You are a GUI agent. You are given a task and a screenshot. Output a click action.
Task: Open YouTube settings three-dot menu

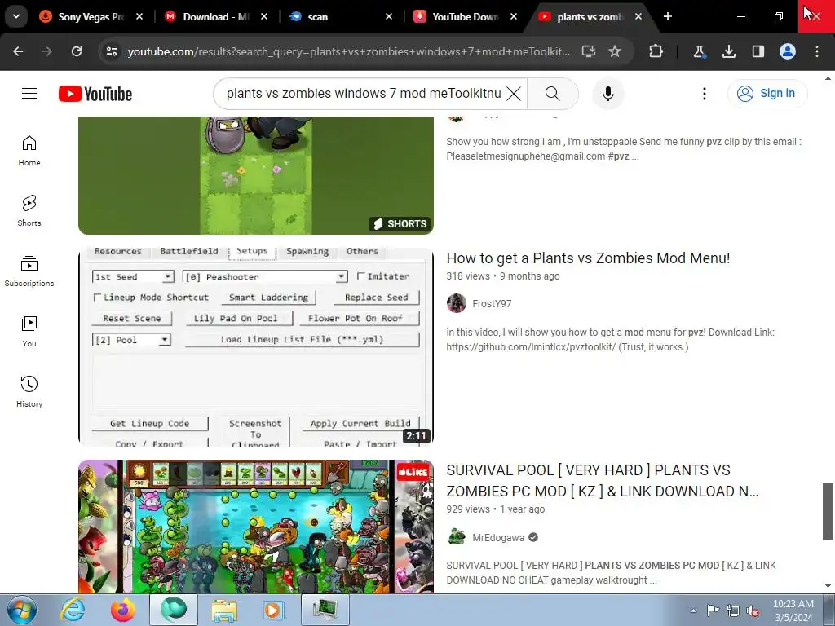(704, 94)
